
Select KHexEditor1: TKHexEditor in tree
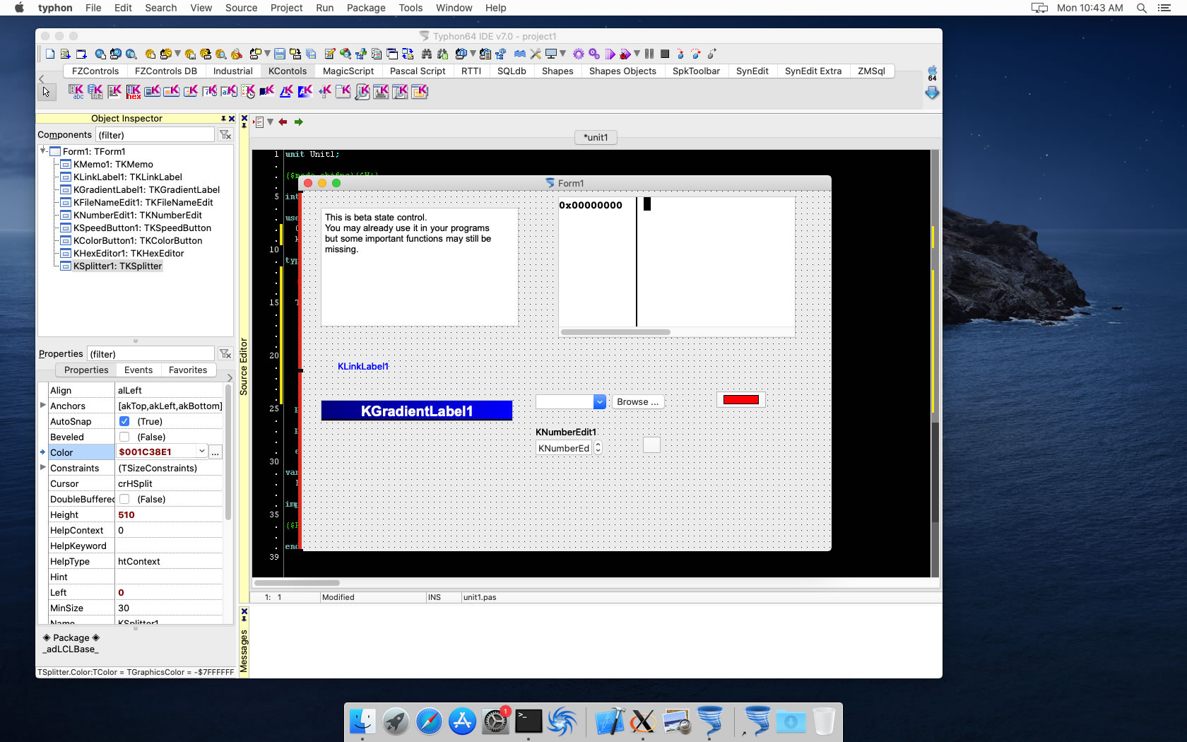[128, 253]
